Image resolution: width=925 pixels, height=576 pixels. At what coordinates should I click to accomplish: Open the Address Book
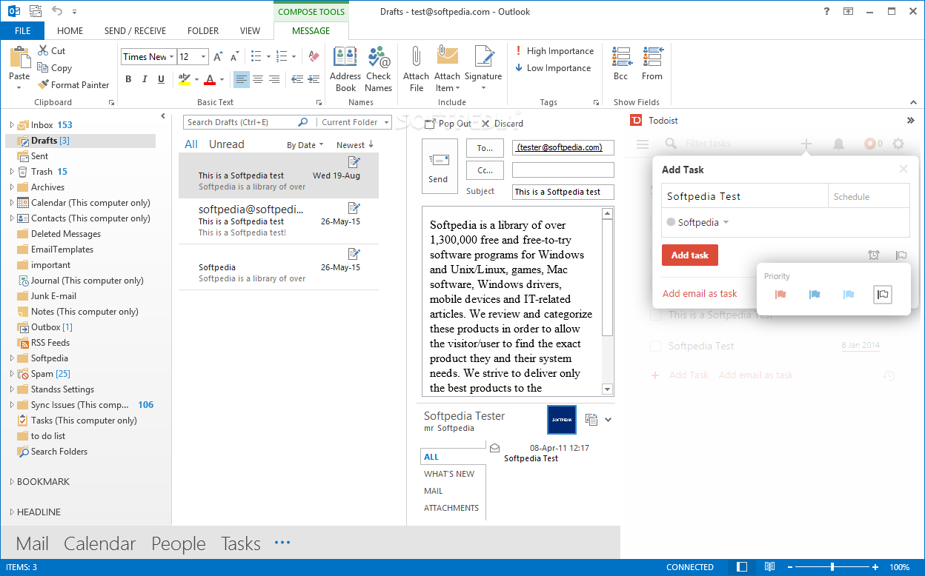(x=345, y=69)
